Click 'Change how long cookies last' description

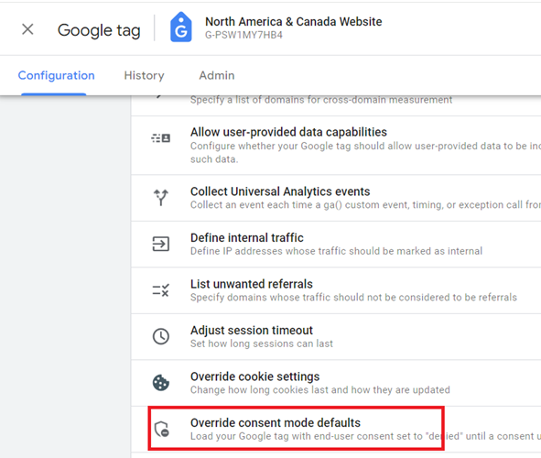point(320,389)
